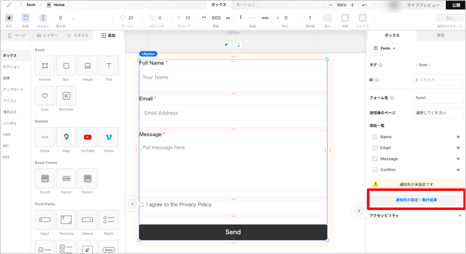Add a Box element
Image resolution: width=466 pixels, height=254 pixels.
tap(66, 66)
